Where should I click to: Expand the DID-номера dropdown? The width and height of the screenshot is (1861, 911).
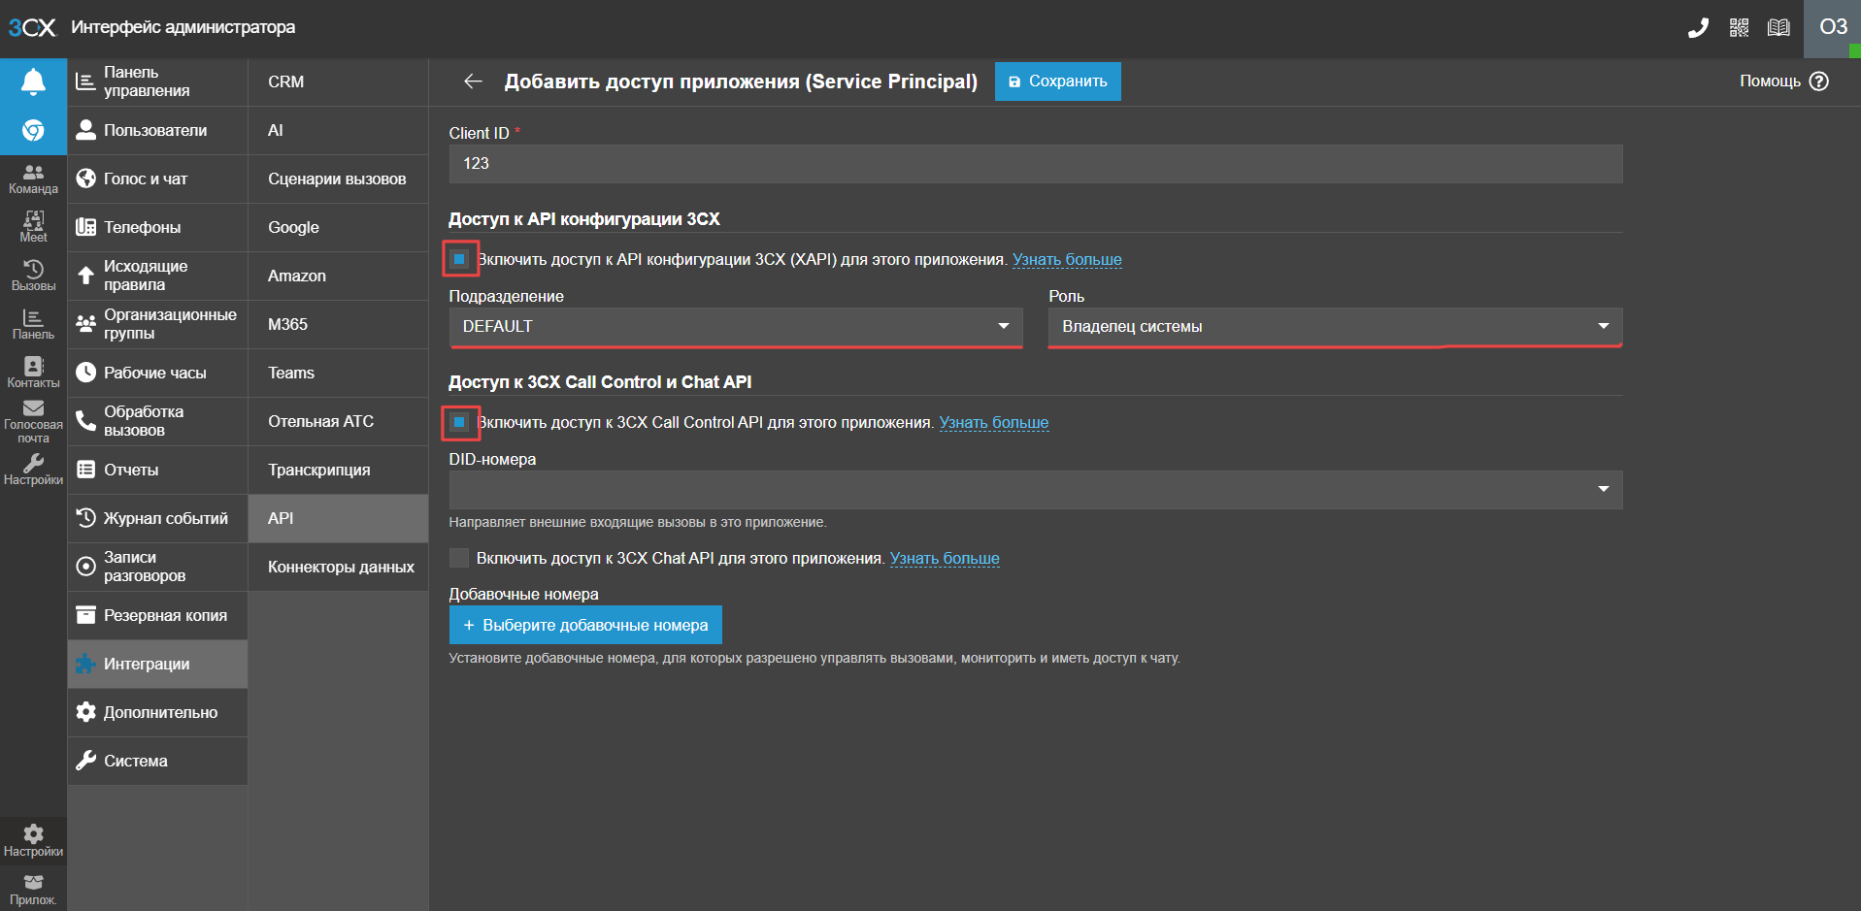point(1036,490)
